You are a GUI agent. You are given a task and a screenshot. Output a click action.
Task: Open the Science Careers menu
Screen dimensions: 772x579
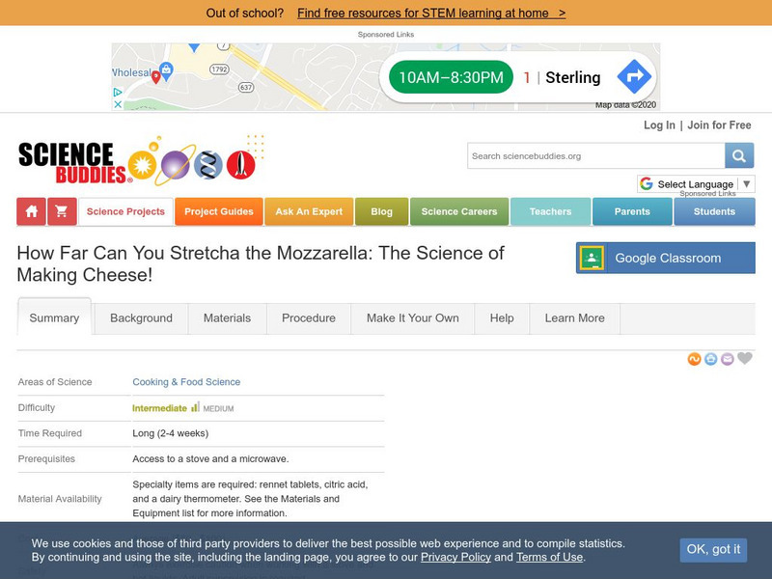pyautogui.click(x=459, y=211)
